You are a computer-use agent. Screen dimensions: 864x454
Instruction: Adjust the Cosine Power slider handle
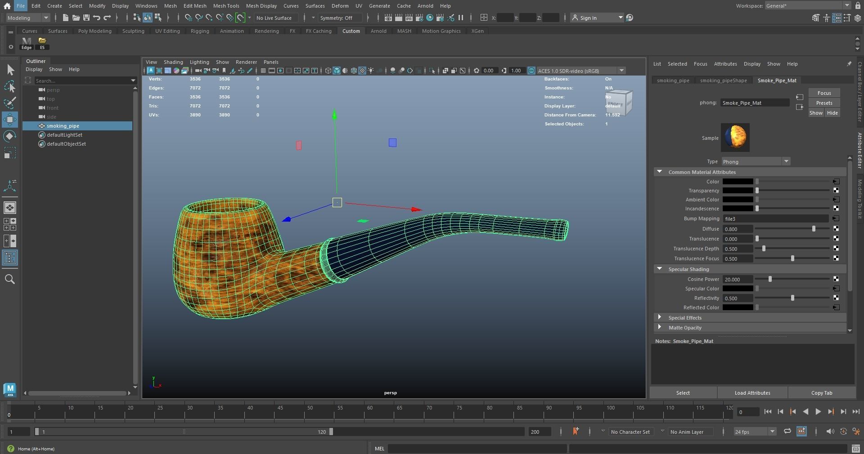click(x=770, y=279)
